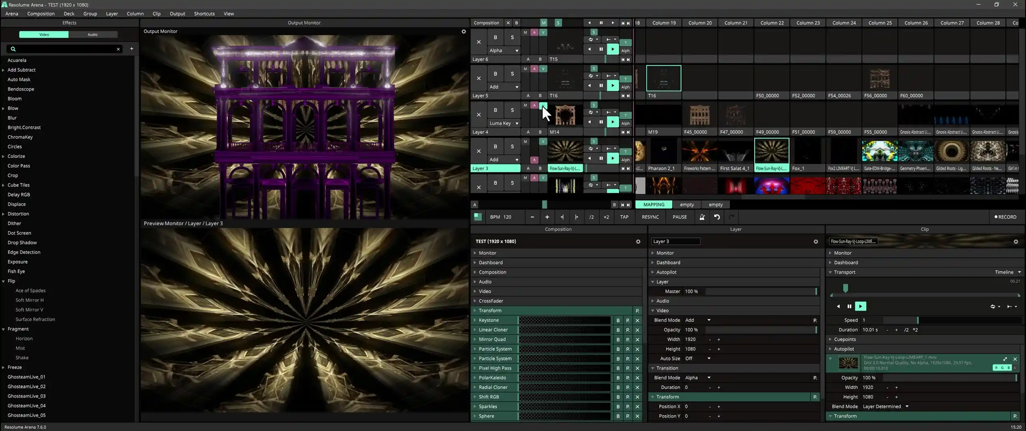Open the Shortcuts menu

point(204,14)
